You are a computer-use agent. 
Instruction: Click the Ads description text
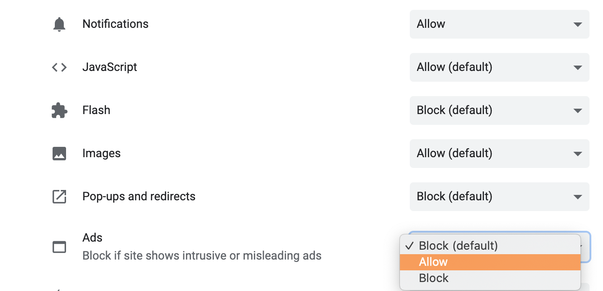[202, 256]
